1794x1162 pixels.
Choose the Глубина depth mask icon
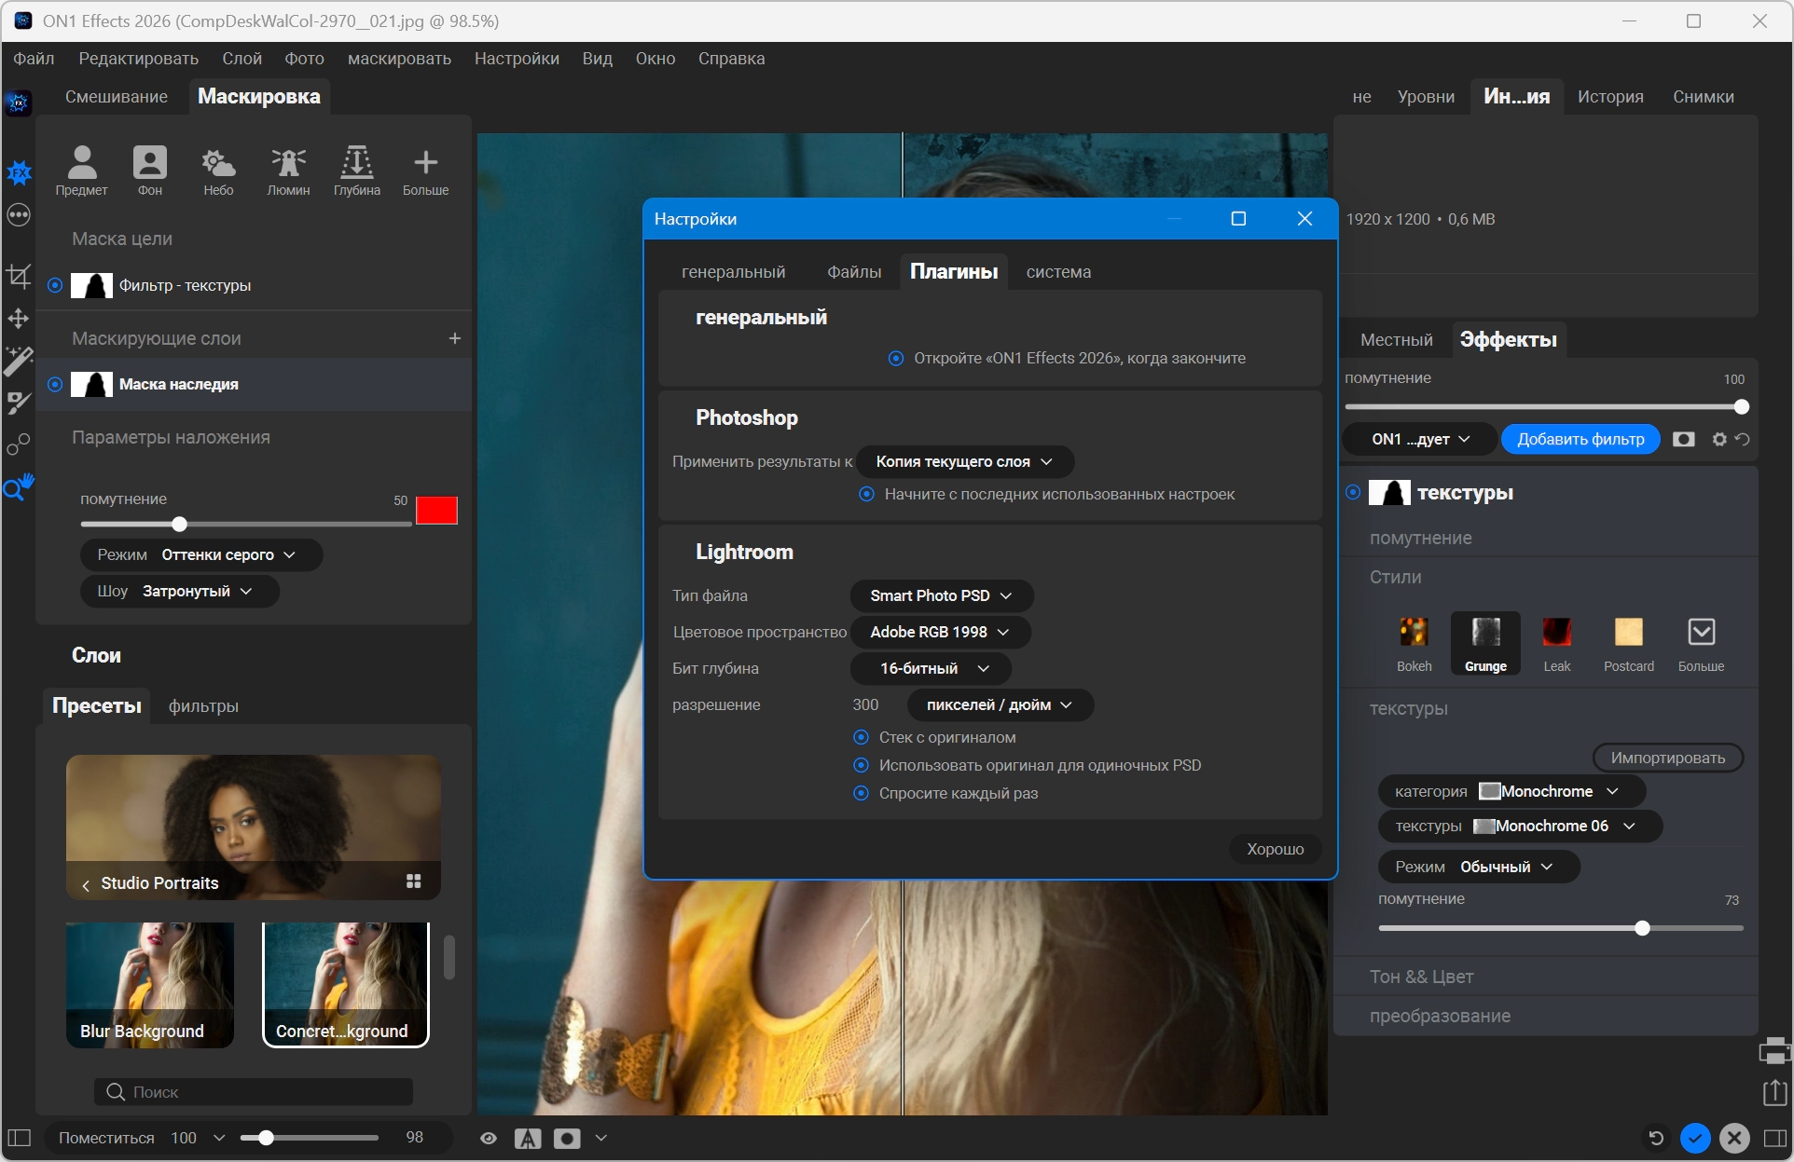[357, 171]
